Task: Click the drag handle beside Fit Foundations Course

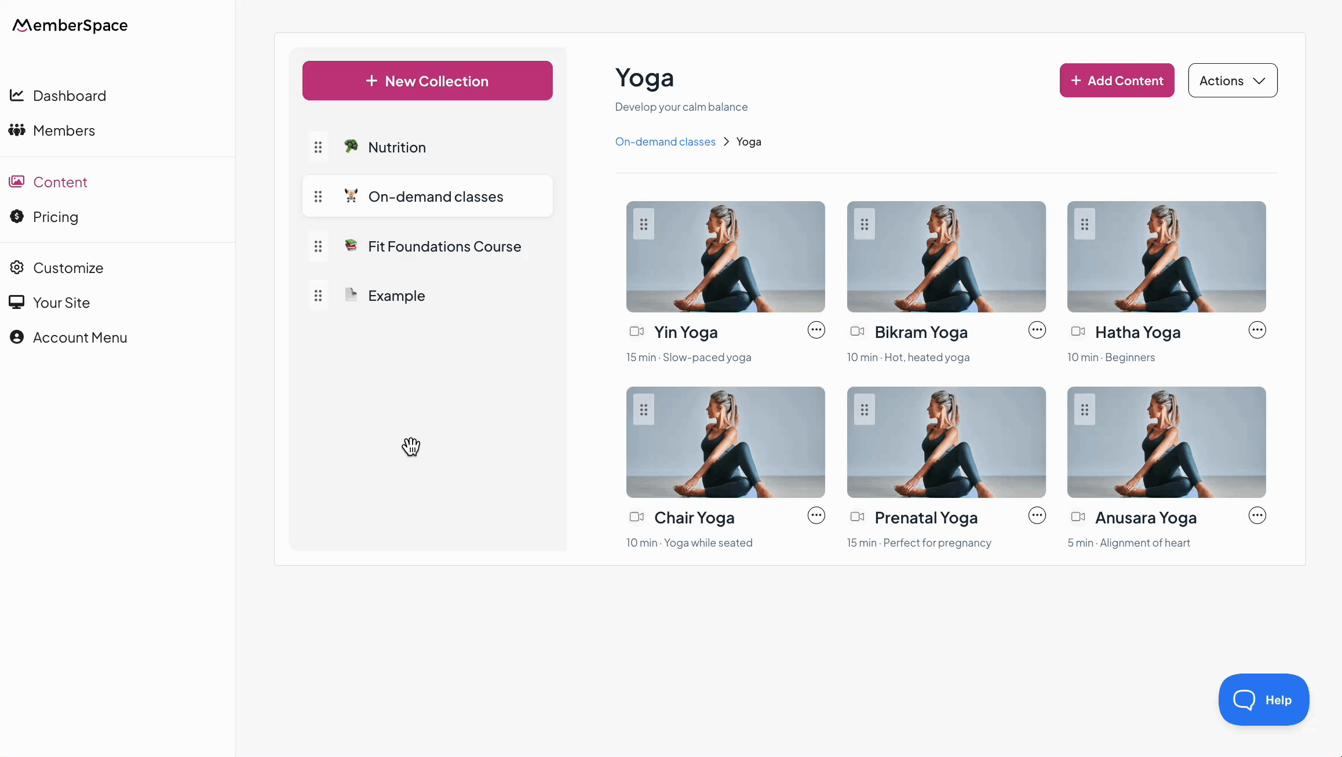Action: (318, 246)
